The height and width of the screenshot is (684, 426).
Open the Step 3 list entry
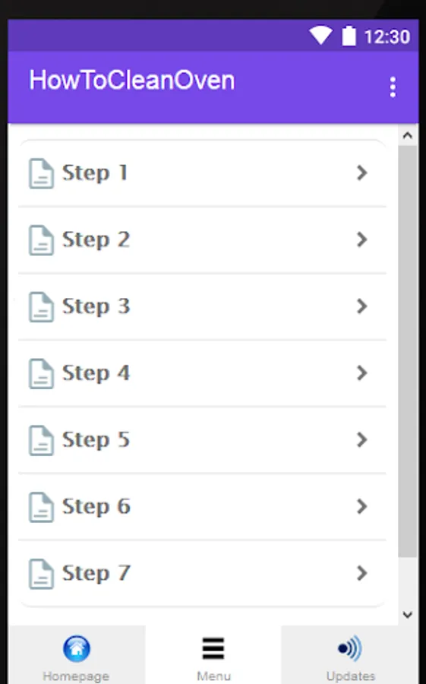coord(202,307)
